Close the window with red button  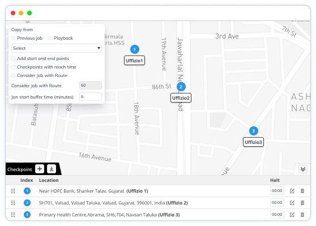13,13
